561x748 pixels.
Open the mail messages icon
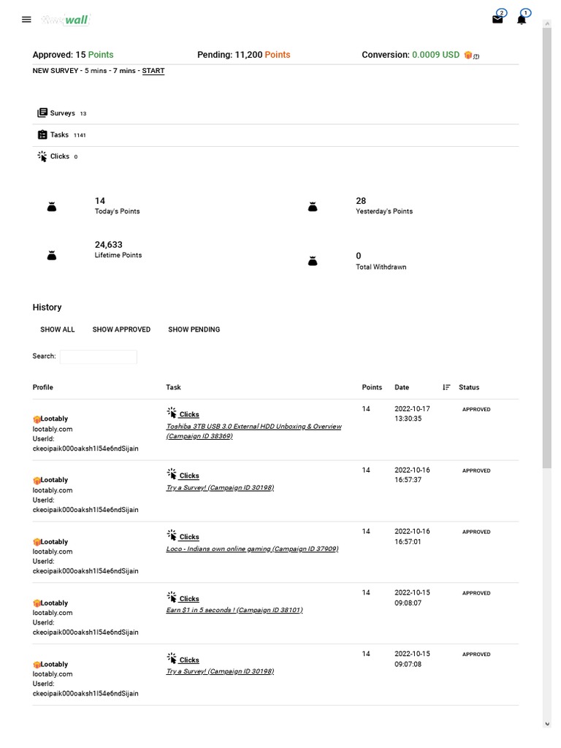497,20
